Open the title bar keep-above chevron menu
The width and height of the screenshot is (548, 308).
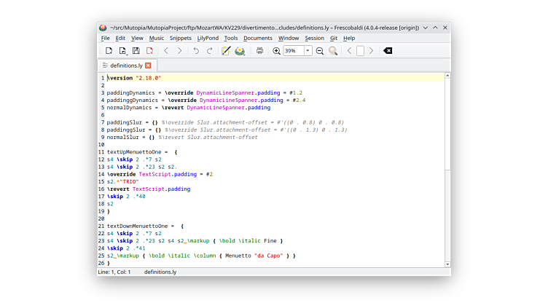pos(426,28)
